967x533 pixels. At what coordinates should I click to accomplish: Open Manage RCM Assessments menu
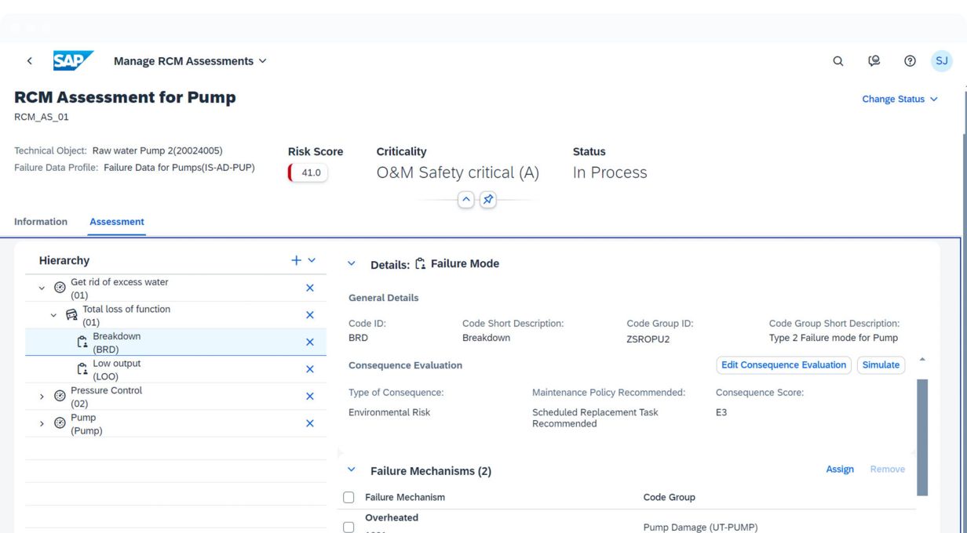[190, 61]
